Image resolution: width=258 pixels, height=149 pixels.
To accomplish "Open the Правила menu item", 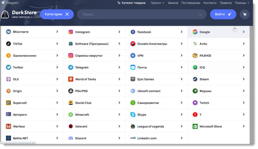I will coord(225,3).
